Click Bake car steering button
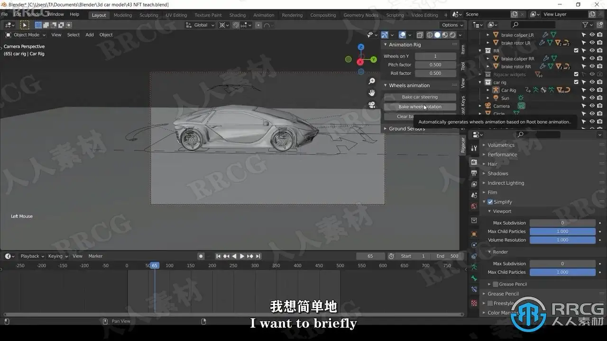 pyautogui.click(x=420, y=97)
